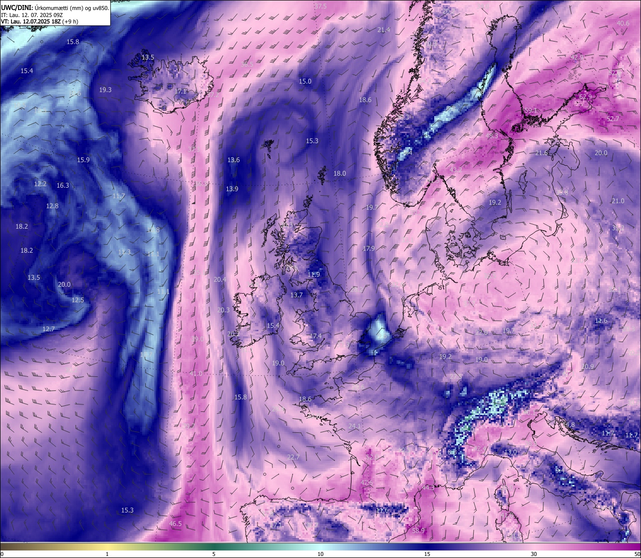Viewport: 641px width, 558px height.
Task: Click the 47.6 value over southern France
Action: 367,483
